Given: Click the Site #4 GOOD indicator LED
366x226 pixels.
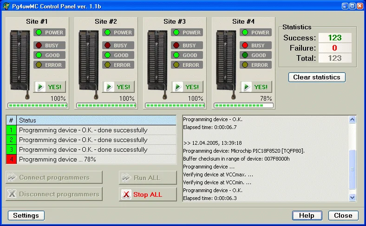Looking at the screenshot, I should point(245,55).
